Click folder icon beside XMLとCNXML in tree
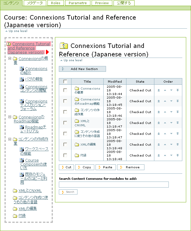 pyautogui.click(x=15, y=191)
